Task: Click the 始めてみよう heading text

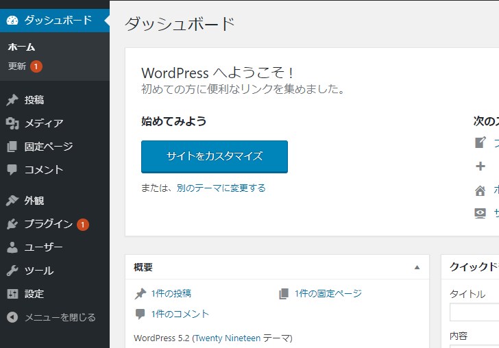Action: click(x=174, y=121)
